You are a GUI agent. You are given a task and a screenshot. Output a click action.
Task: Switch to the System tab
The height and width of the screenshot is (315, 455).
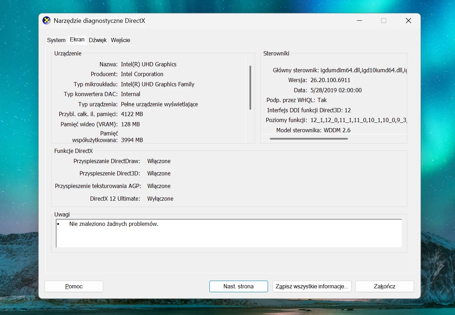(x=56, y=40)
